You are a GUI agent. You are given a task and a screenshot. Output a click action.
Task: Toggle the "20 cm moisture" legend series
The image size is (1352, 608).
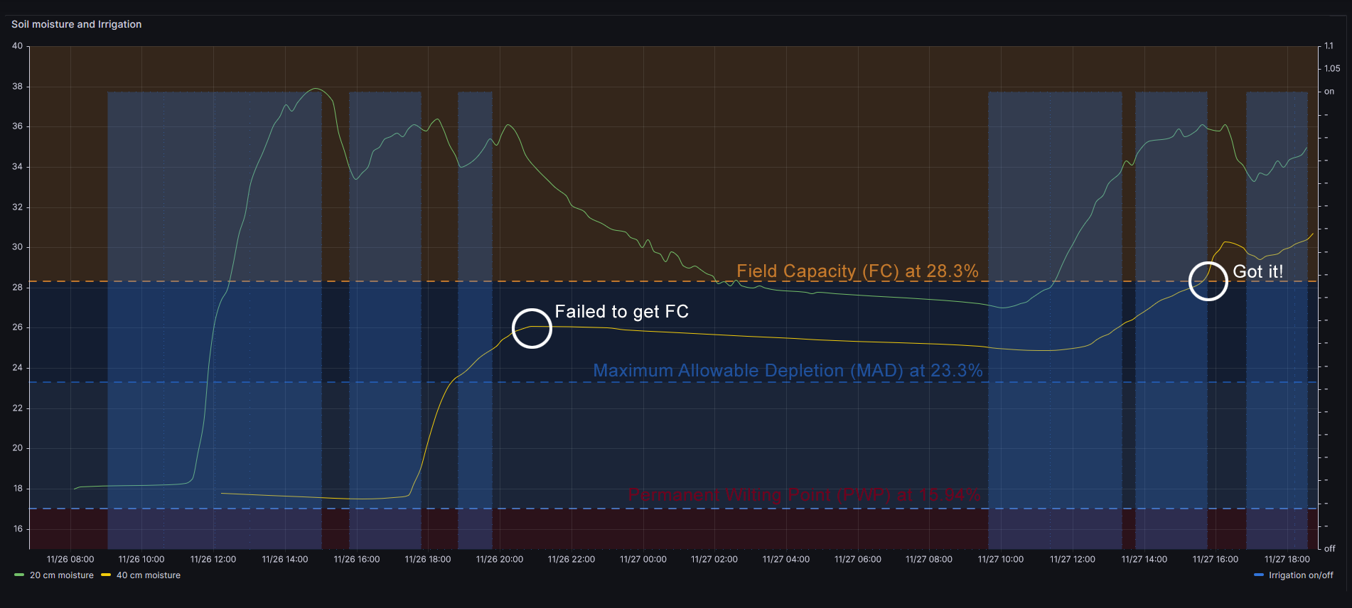pyautogui.click(x=61, y=575)
